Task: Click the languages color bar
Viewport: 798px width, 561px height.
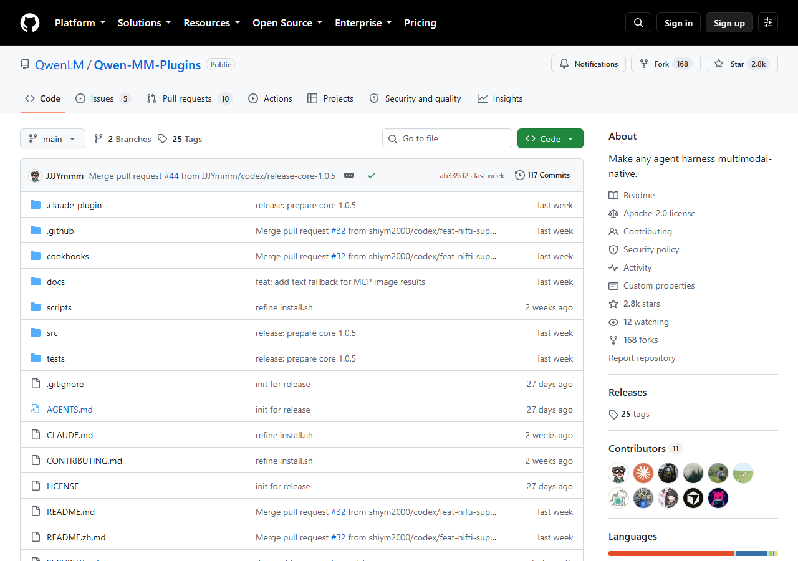Action: click(x=693, y=554)
